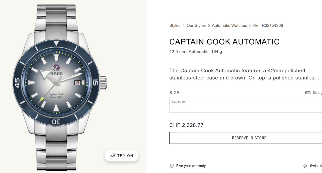Click the warranty shield icon

click(x=172, y=166)
